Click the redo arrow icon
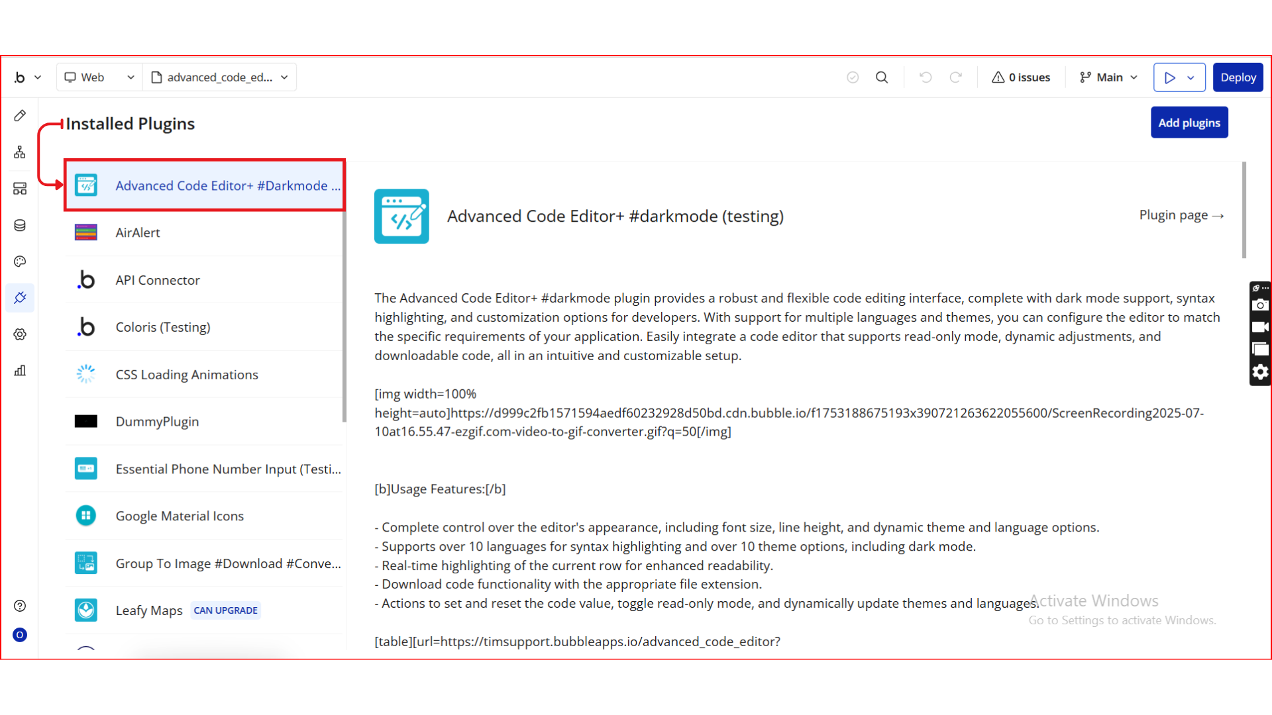The image size is (1272, 715). [955, 77]
